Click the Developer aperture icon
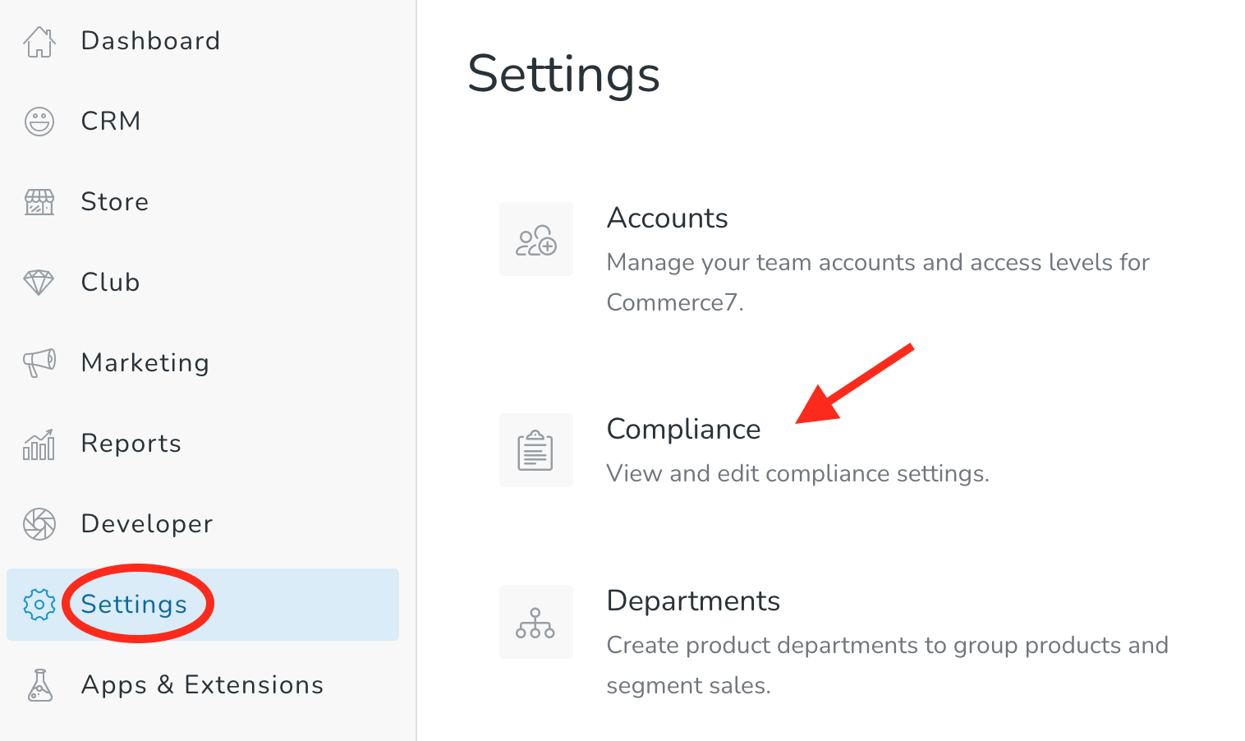Image resolution: width=1245 pixels, height=741 pixels. (39, 523)
